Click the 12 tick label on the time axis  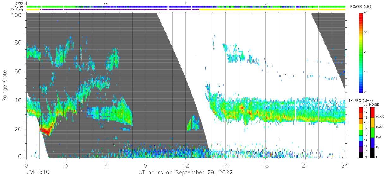186,165
